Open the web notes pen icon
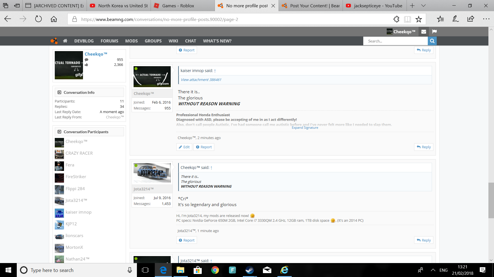This screenshot has height=277, width=494. coord(455,19)
